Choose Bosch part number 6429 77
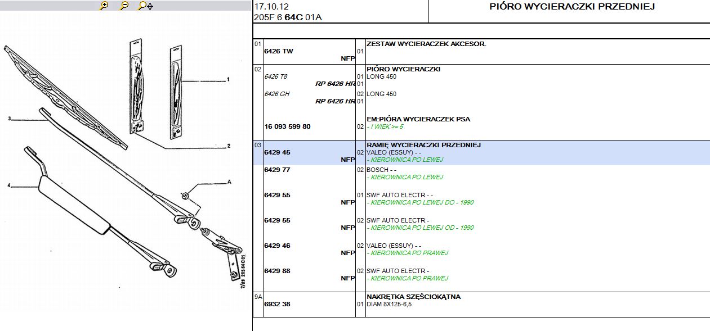710x331 pixels. [277, 170]
